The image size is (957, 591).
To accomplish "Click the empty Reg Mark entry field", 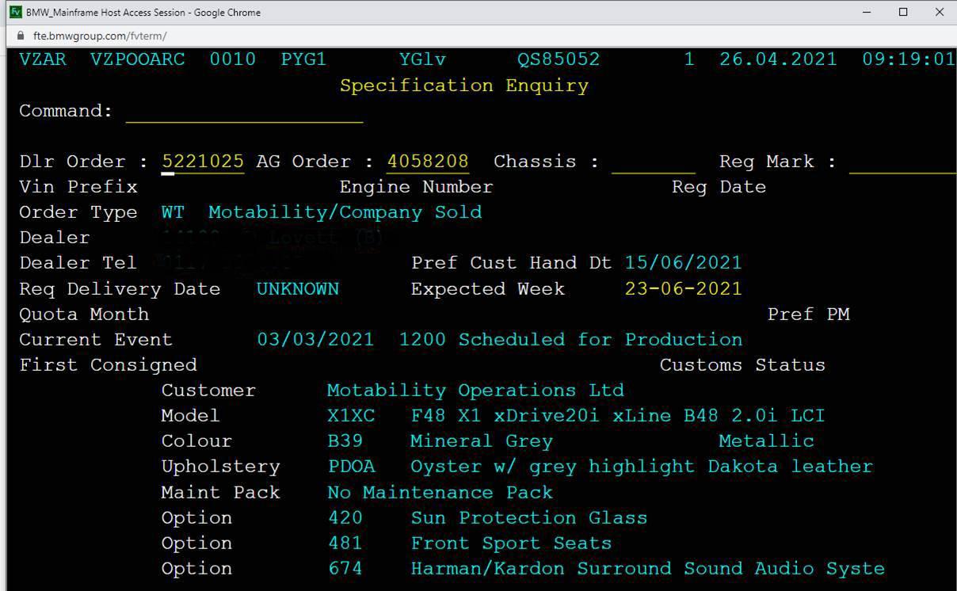I will (902, 162).
